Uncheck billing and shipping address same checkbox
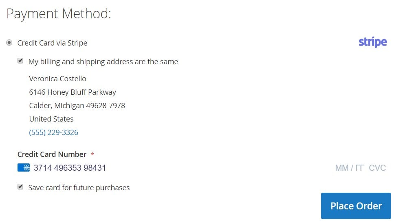The height and width of the screenshot is (224, 398). 20,61
